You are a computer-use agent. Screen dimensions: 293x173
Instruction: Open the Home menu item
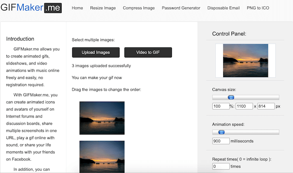(x=77, y=8)
